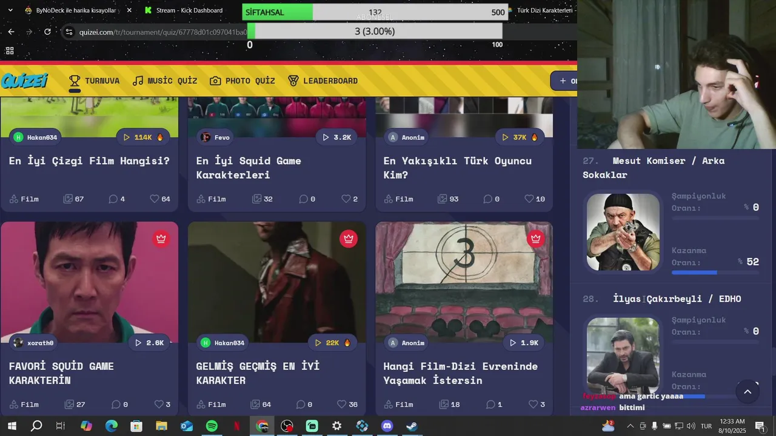Screen dimensions: 776x436
Task: Open author profile Hakan034 on Çizgi Film card
Action: pyautogui.click(x=35, y=137)
